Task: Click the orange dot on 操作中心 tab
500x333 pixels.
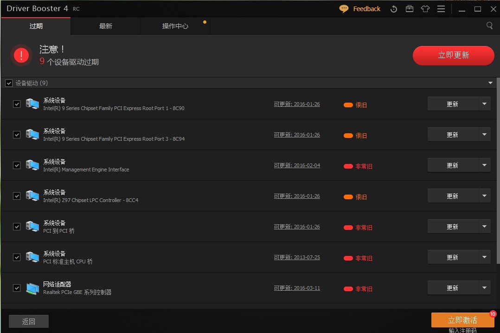Action: coord(205,22)
